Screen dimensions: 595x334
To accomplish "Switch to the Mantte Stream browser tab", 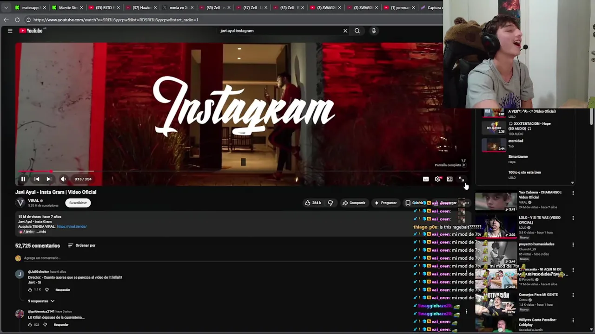I will (x=68, y=7).
